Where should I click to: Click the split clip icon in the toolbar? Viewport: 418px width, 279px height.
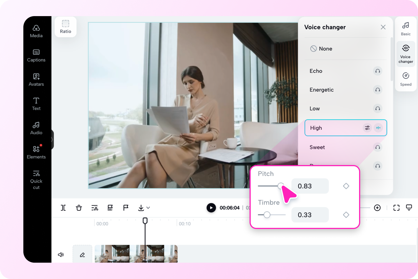[63, 208]
